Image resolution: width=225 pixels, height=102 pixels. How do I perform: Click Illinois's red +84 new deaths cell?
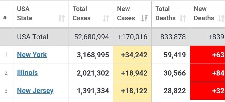coord(207,73)
